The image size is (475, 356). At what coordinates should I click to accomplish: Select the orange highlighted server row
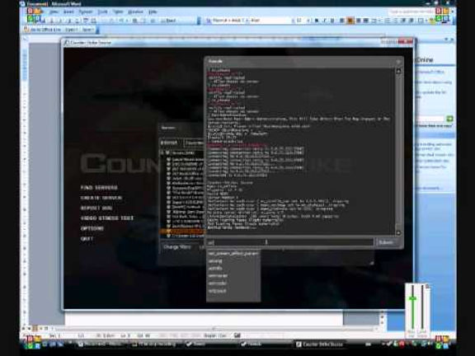[x=182, y=231]
